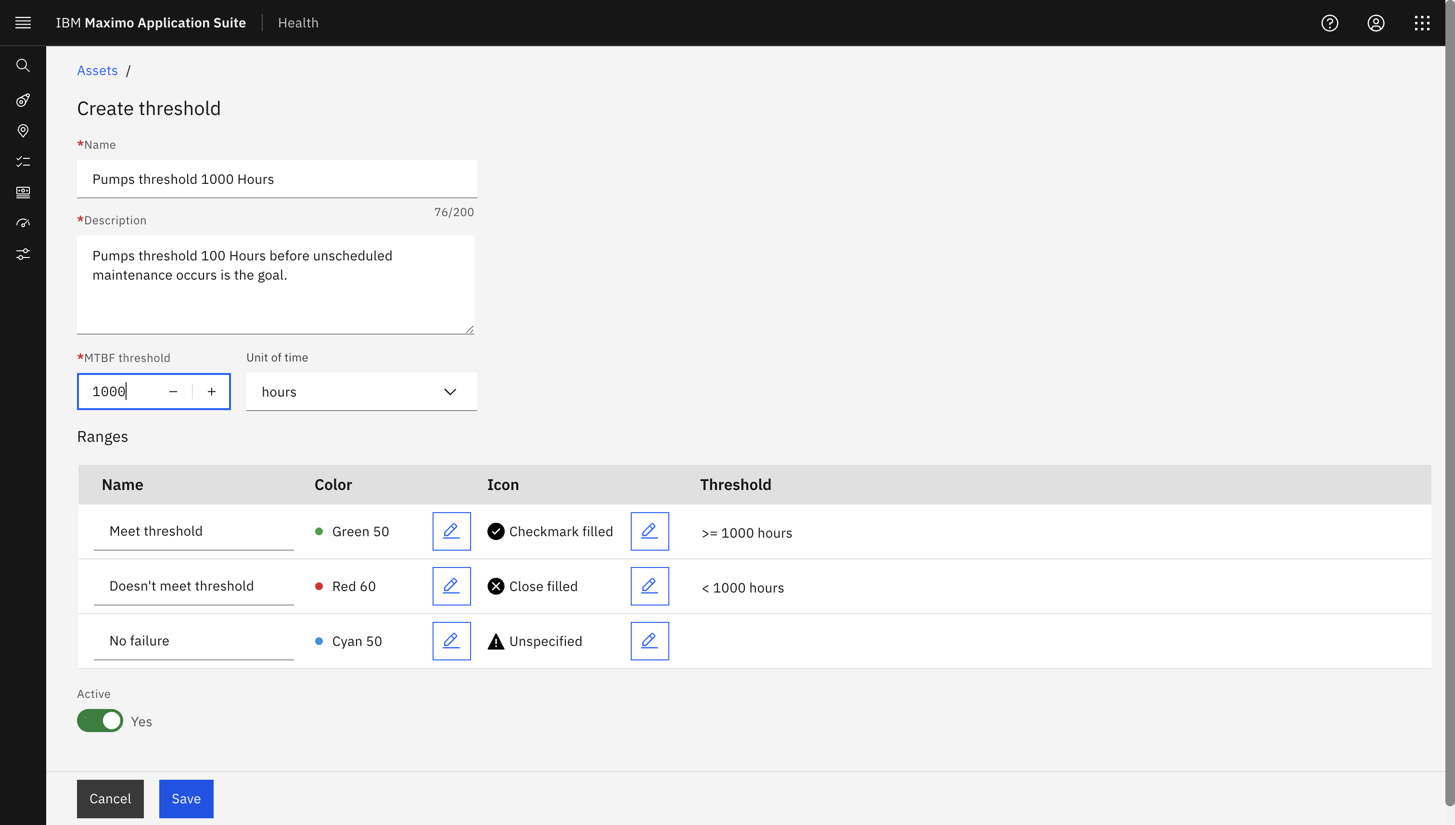Click the Checkmark filled status icon
Viewport: 1455px width, 825px height.
pyautogui.click(x=496, y=531)
